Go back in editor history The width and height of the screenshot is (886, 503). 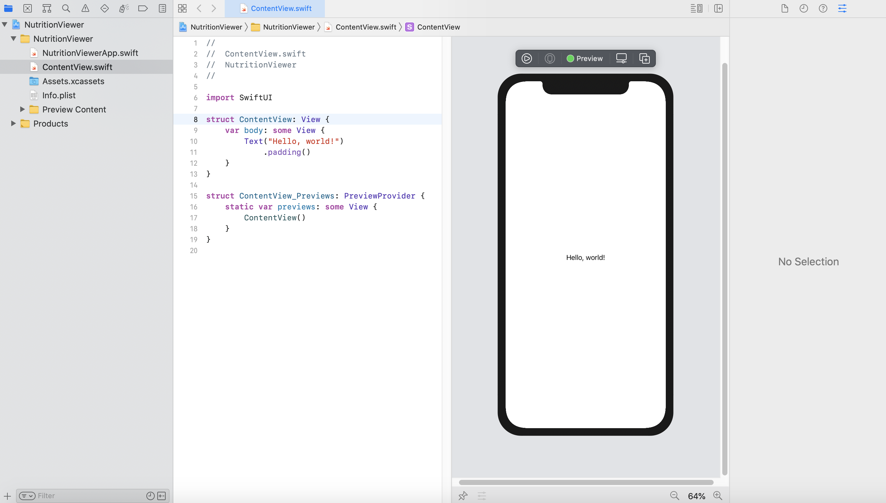(x=199, y=8)
